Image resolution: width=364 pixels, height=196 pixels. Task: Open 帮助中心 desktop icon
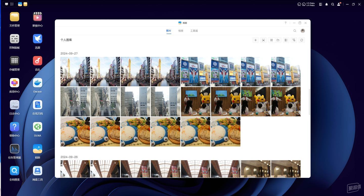14,127
